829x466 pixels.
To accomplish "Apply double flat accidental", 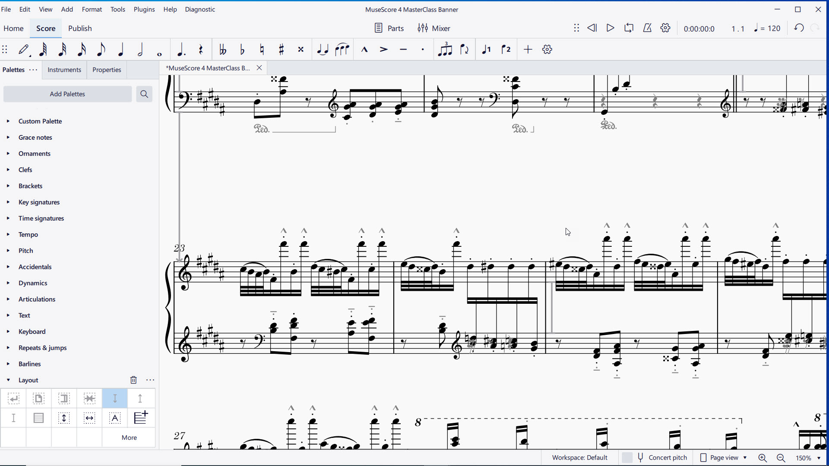I will click(x=223, y=50).
